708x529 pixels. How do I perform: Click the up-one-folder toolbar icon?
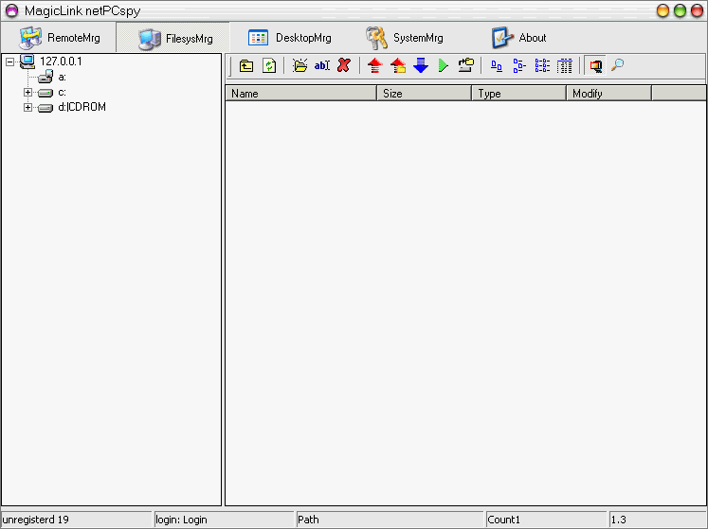(x=246, y=66)
